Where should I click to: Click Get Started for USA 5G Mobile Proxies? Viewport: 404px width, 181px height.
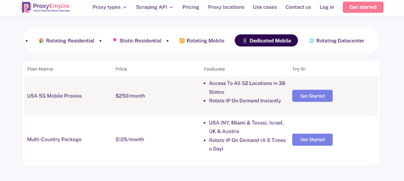point(312,96)
